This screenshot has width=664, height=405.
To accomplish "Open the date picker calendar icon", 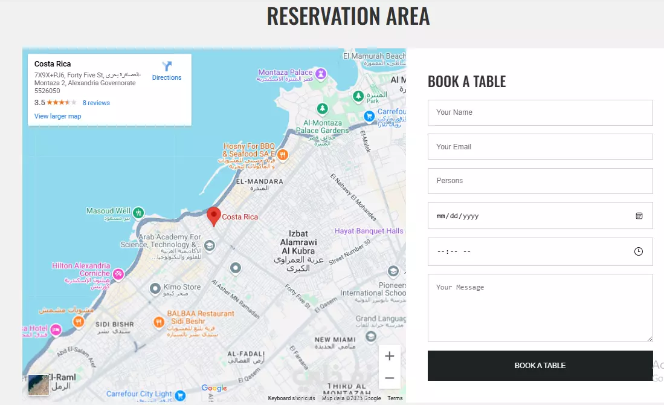I will 639,216.
